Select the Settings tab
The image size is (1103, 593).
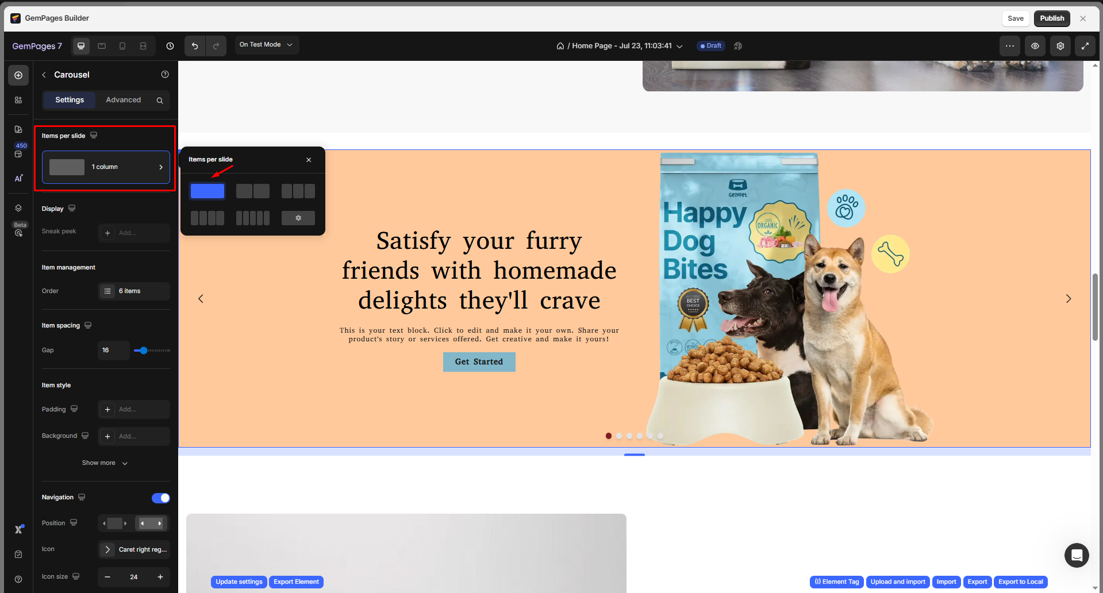coord(70,100)
